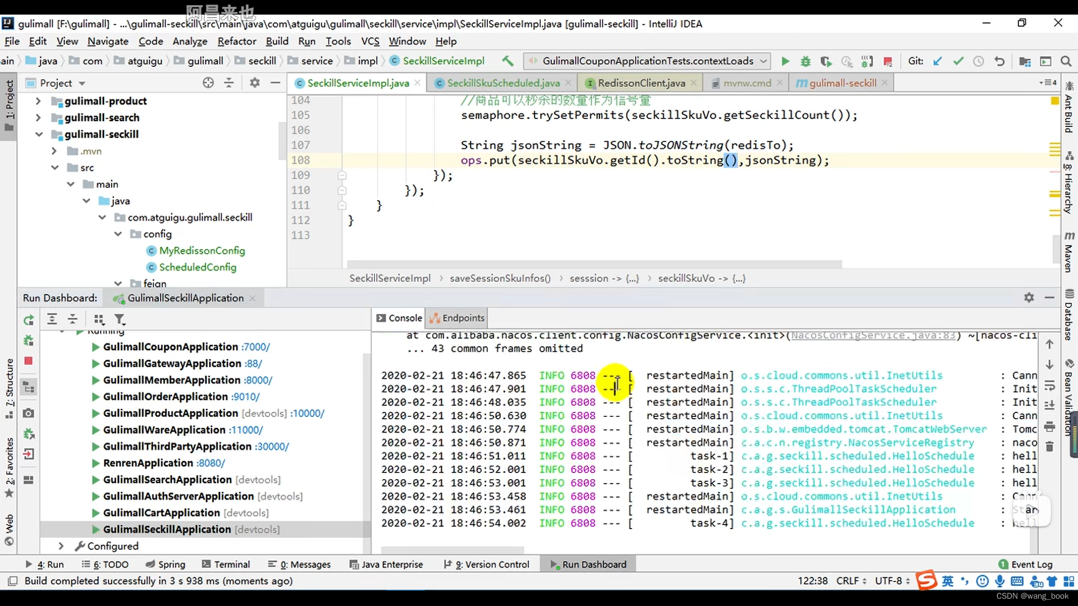Toggle the Database tool window stripe
Viewport: 1078px width, 606px height.
(x=1069, y=314)
